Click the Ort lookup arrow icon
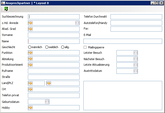Viewport: 165px width, 113px height. [x=30, y=89]
